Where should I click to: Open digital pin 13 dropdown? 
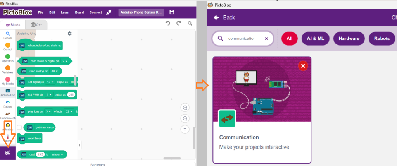[x=50, y=82]
